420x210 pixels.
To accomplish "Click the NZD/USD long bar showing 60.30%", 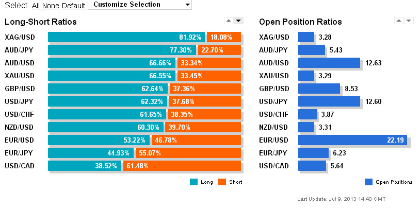I will (105, 127).
